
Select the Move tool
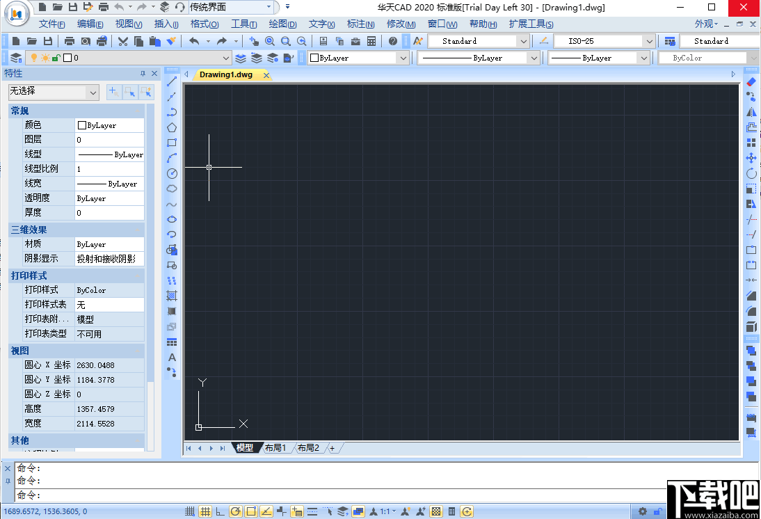click(751, 158)
